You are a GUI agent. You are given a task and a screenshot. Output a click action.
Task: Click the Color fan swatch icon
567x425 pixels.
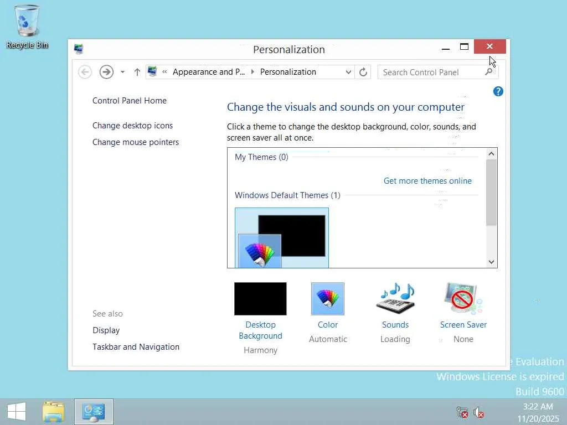click(328, 298)
